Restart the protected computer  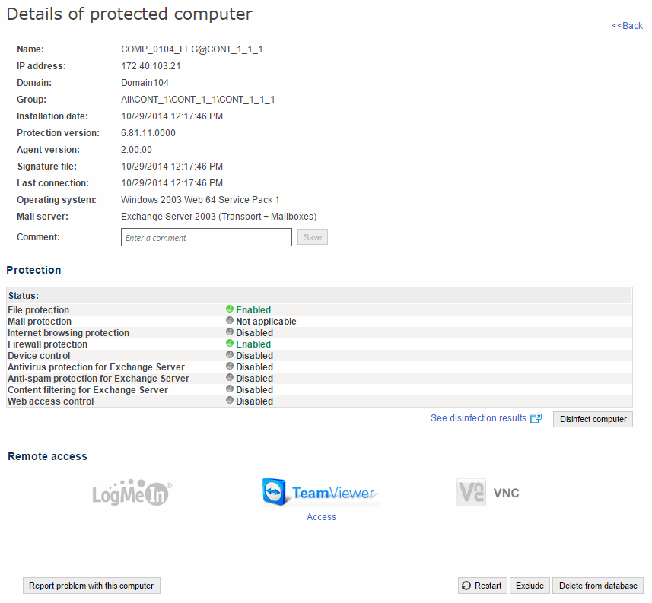(482, 586)
